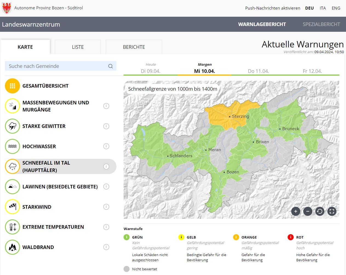The width and height of the screenshot is (346, 275).
Task: Select the Starke Gewitter thunderstorm icon
Action: 12,126
